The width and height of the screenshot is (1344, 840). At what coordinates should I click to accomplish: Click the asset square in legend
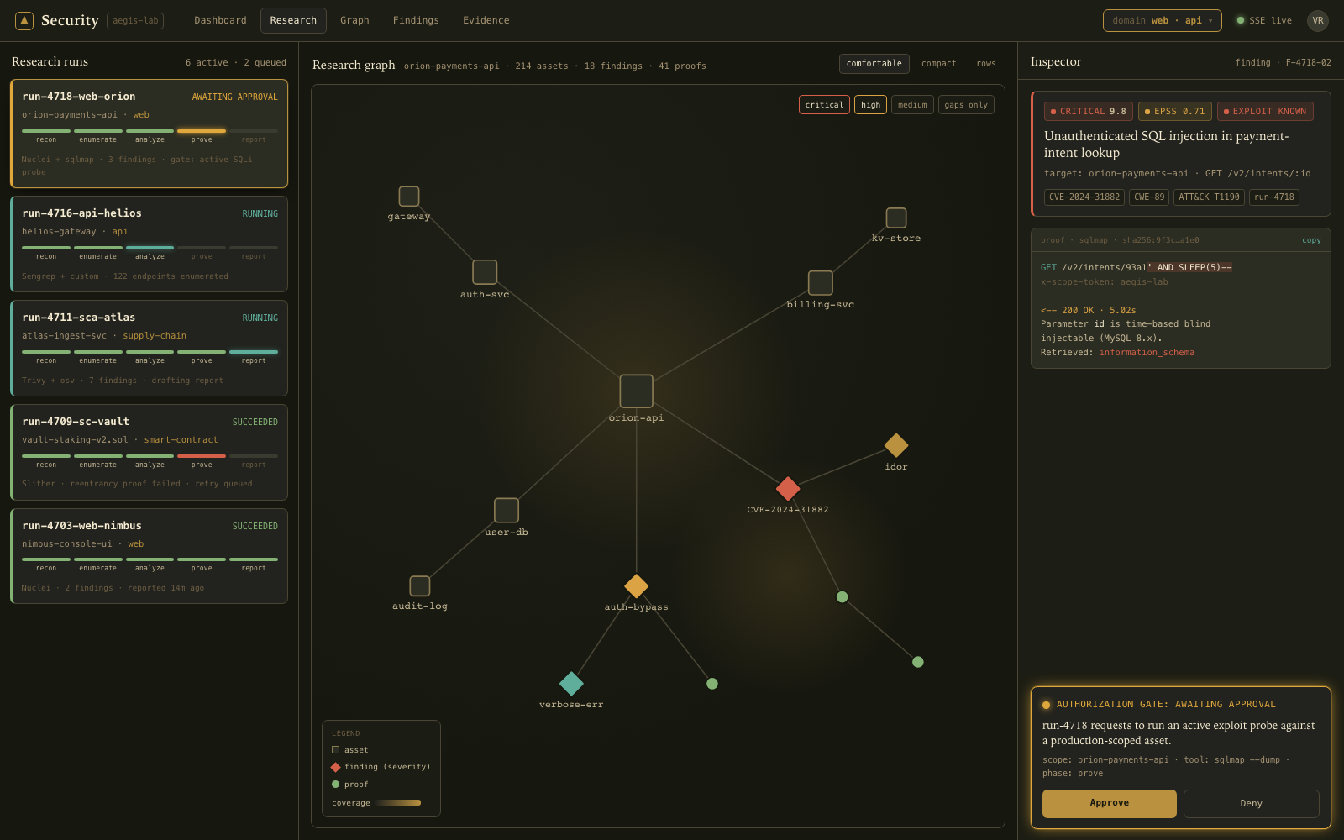pos(335,750)
